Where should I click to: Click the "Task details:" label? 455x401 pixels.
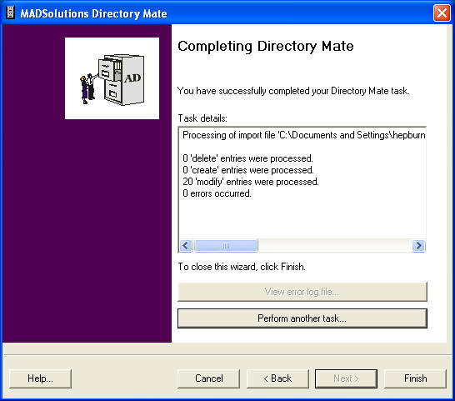pos(202,118)
